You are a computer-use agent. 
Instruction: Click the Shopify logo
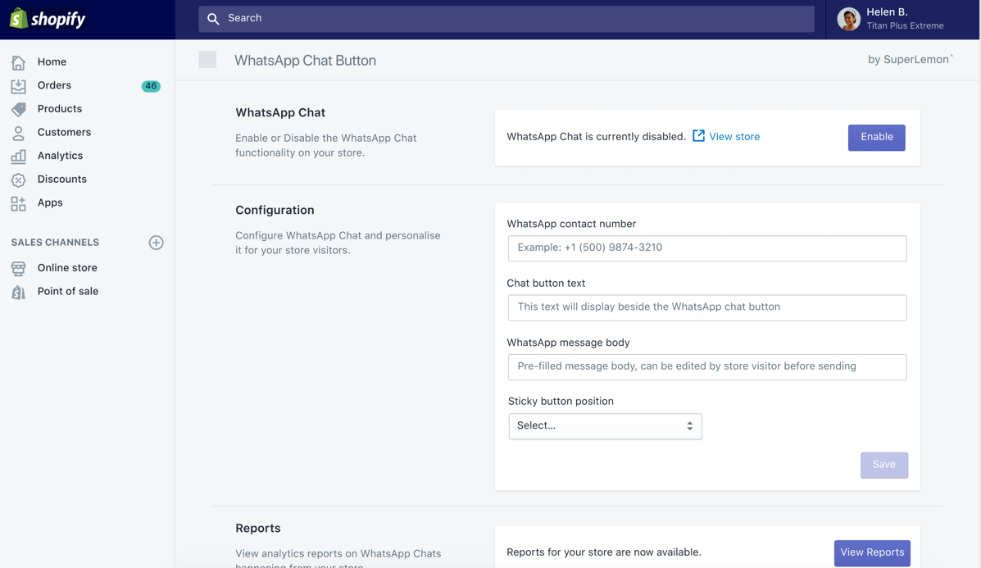tap(48, 19)
